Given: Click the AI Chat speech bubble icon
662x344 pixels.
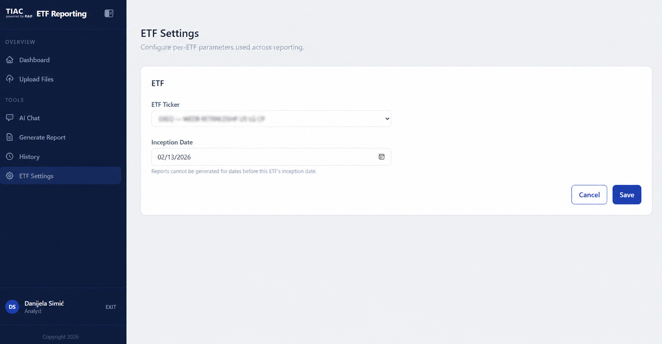Looking at the screenshot, I should pyautogui.click(x=10, y=118).
